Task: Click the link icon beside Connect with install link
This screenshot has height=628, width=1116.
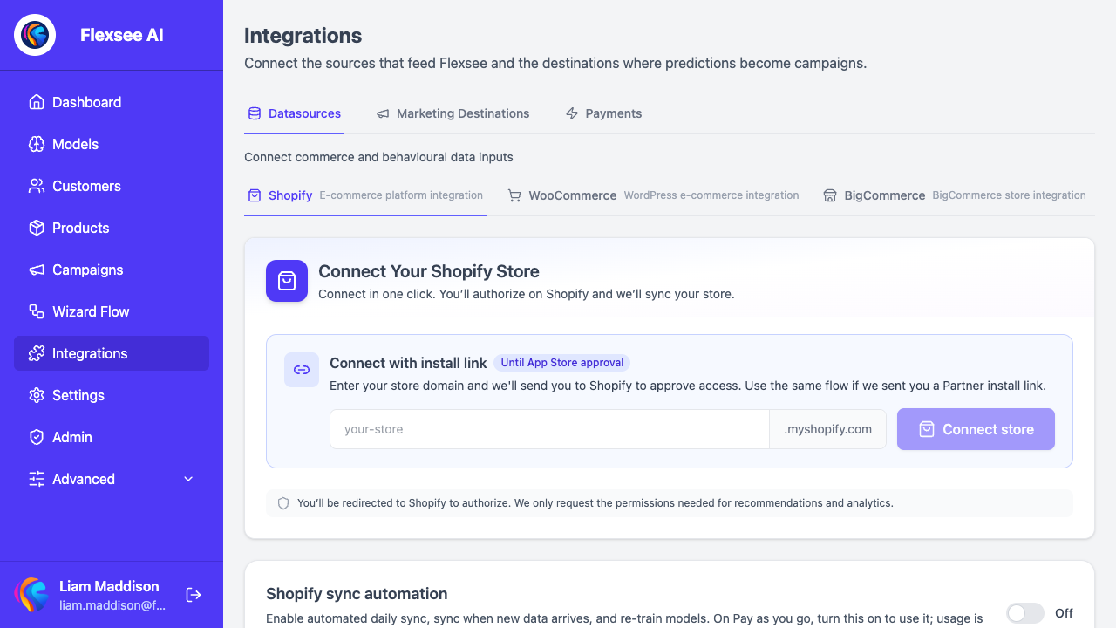Action: tap(302, 370)
